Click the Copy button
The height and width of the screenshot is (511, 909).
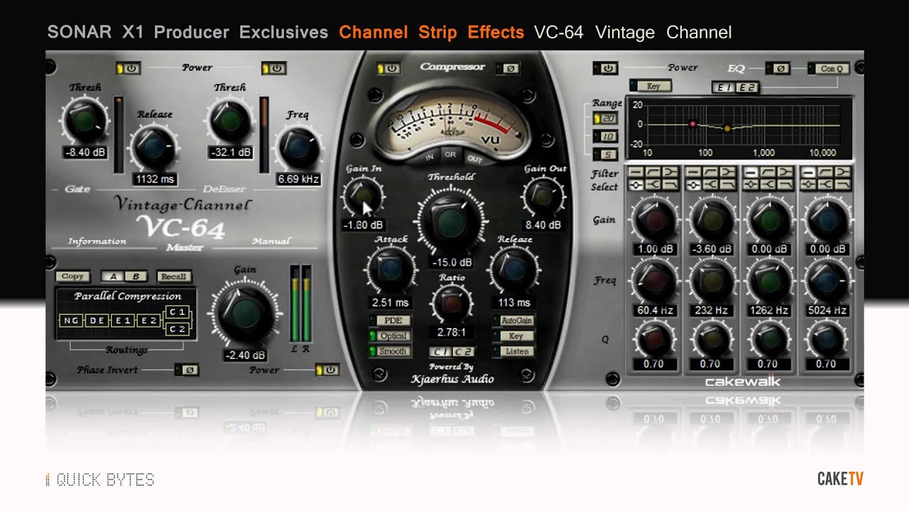73,277
